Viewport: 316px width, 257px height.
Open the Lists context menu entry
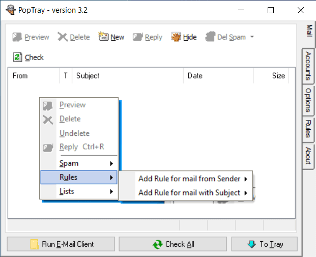point(79,191)
